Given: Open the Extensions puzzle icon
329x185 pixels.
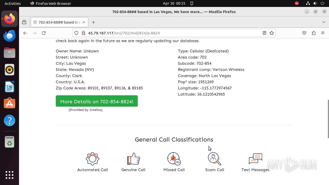Looking at the screenshot, I should [x=314, y=33].
